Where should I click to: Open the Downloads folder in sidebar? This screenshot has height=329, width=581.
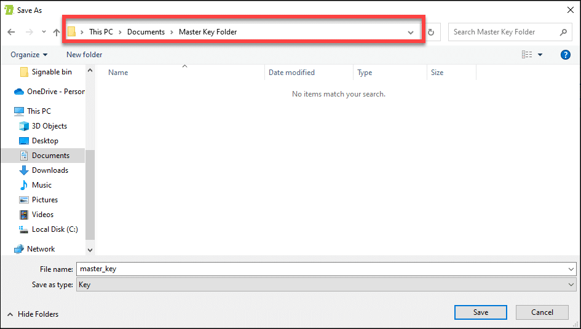tap(49, 170)
